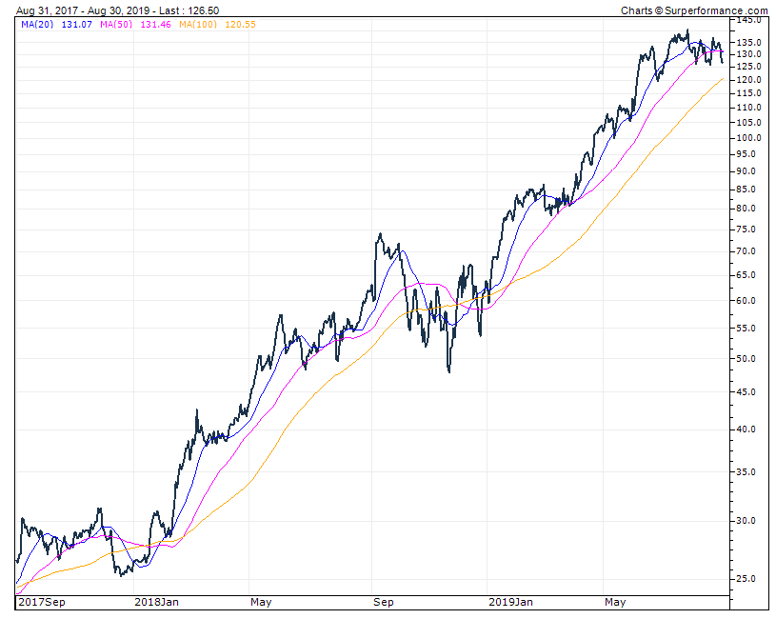Click the 2017Sep x-axis label
The image size is (776, 619).
42,602
